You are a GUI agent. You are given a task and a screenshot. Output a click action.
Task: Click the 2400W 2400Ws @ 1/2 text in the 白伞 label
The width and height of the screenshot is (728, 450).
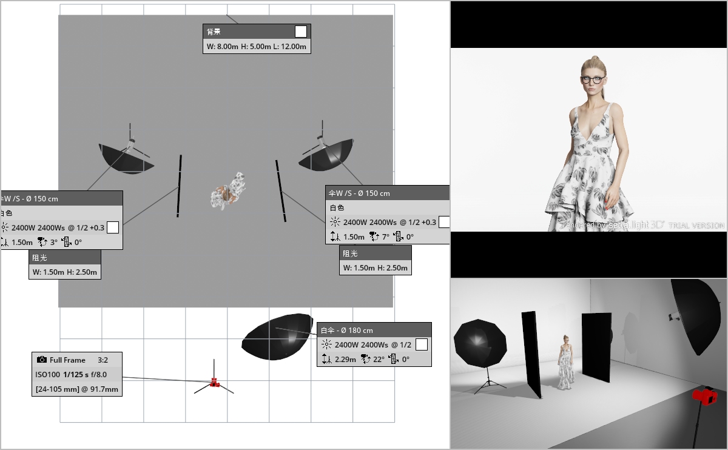(373, 344)
